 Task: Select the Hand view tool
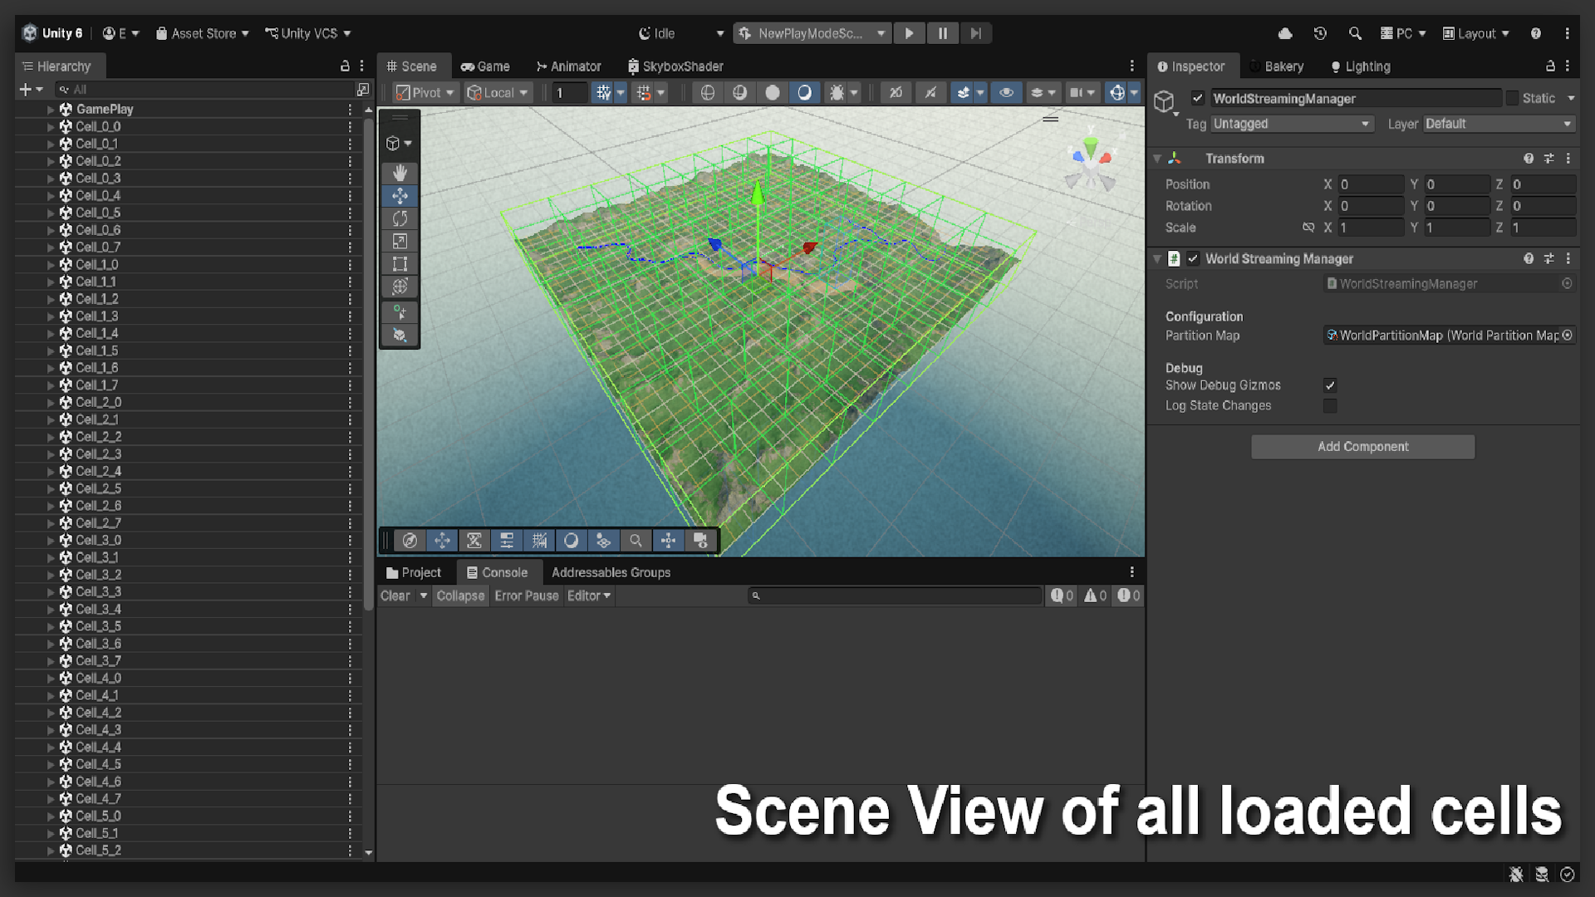click(x=400, y=173)
